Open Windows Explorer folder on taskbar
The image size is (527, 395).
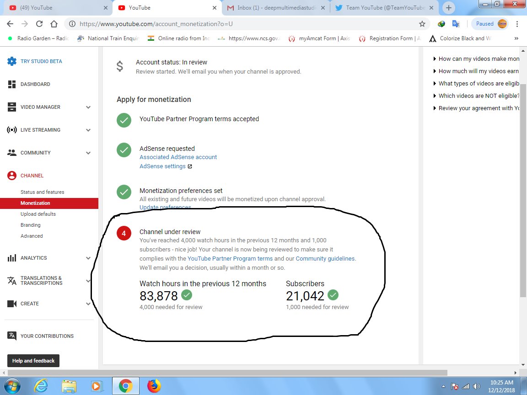coord(69,386)
